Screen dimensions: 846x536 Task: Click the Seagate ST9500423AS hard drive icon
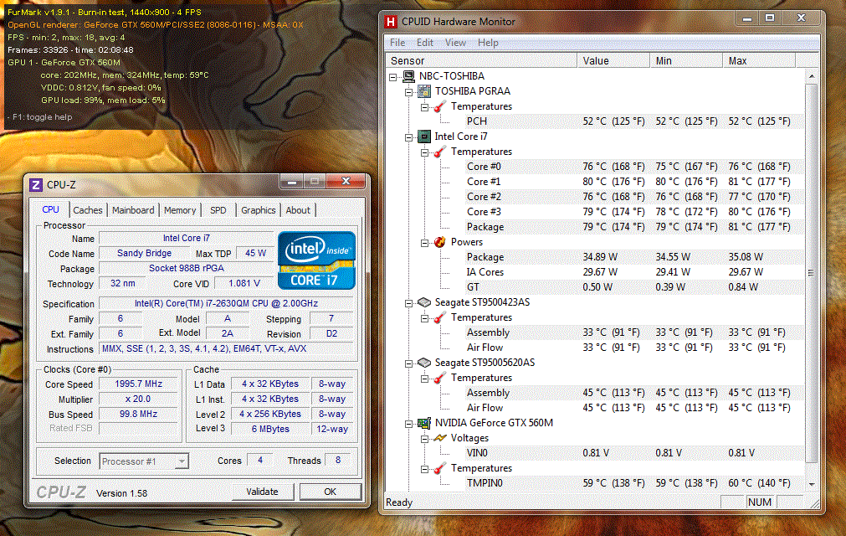coord(424,302)
